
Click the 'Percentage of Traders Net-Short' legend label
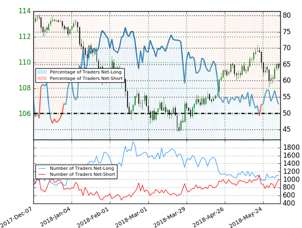click(86, 79)
